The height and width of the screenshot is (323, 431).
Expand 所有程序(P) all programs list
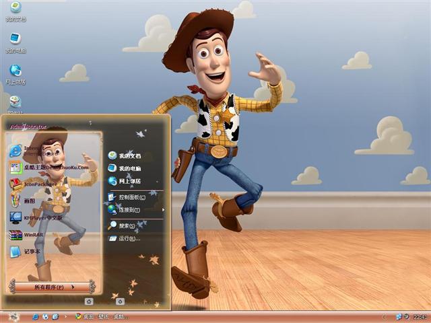pyautogui.click(x=53, y=287)
